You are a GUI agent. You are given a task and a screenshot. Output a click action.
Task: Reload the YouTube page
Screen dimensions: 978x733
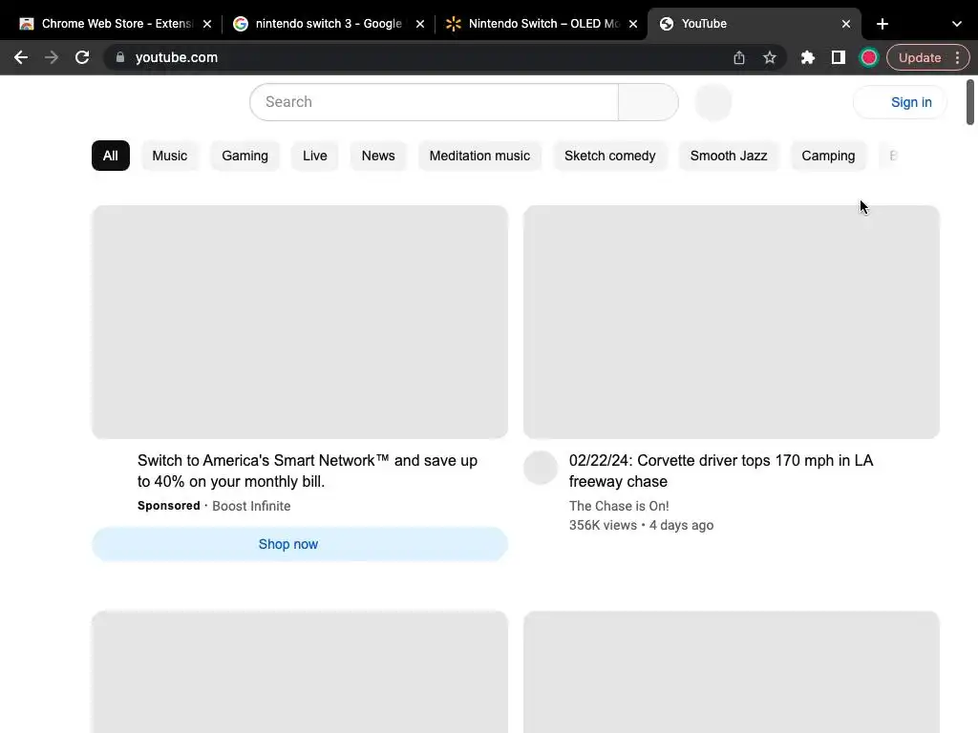click(82, 57)
